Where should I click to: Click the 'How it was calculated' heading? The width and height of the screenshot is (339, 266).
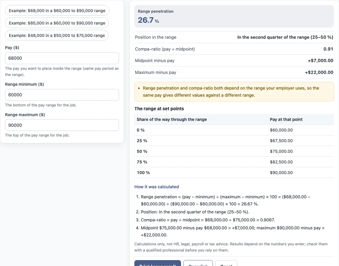(157, 187)
